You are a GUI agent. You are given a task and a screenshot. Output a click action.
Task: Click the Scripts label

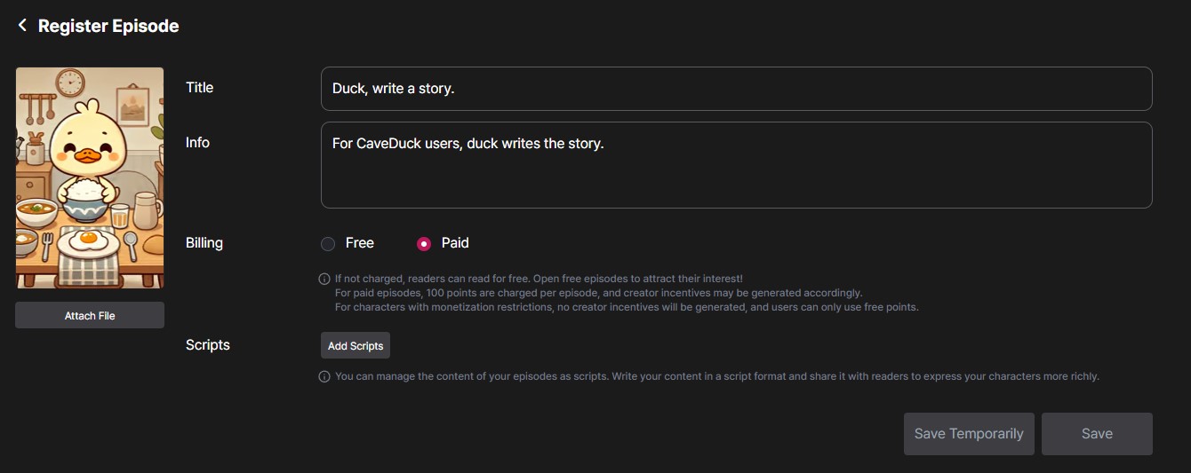click(208, 344)
